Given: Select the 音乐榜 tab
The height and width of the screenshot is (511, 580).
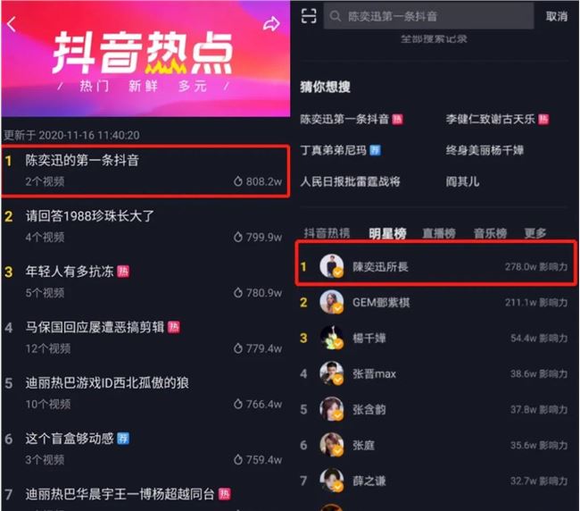Looking at the screenshot, I should (490, 233).
